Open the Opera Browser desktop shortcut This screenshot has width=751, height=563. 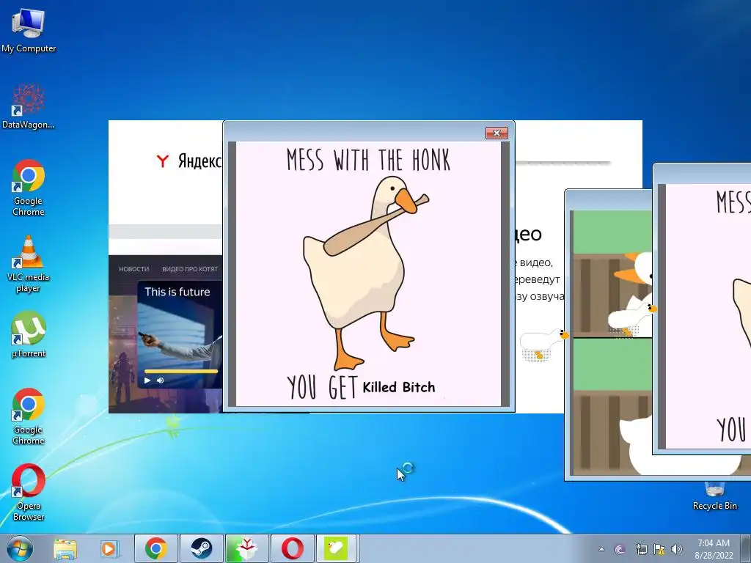(x=29, y=492)
